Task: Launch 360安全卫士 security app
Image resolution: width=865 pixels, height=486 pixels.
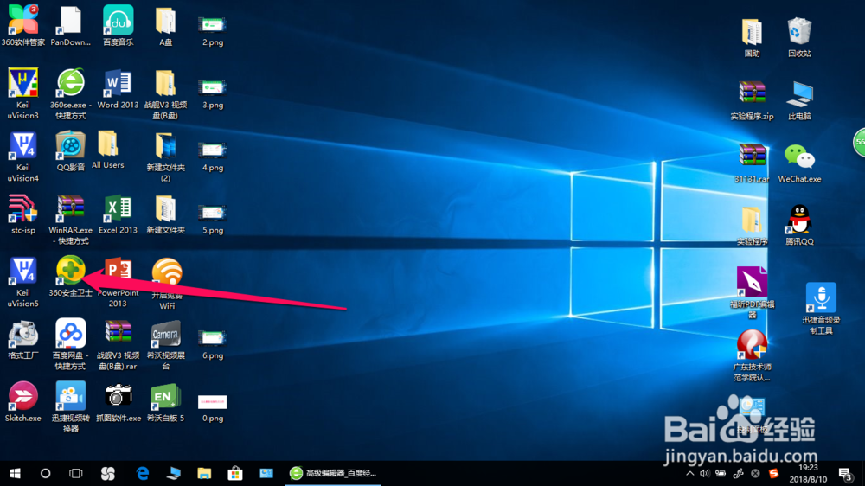Action: click(71, 271)
